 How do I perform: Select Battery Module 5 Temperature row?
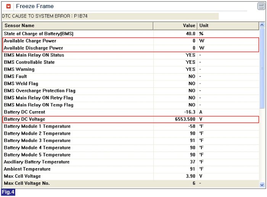pyautogui.click(x=131, y=155)
